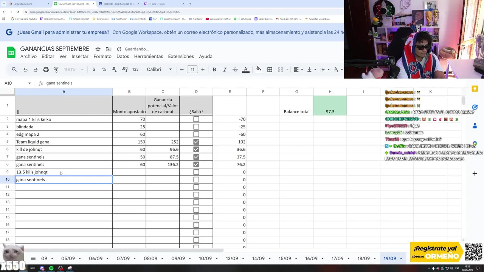This screenshot has height=272, width=484.
Task: Uncheck the ¿Salió? box in row 8
Action: tap(196, 165)
